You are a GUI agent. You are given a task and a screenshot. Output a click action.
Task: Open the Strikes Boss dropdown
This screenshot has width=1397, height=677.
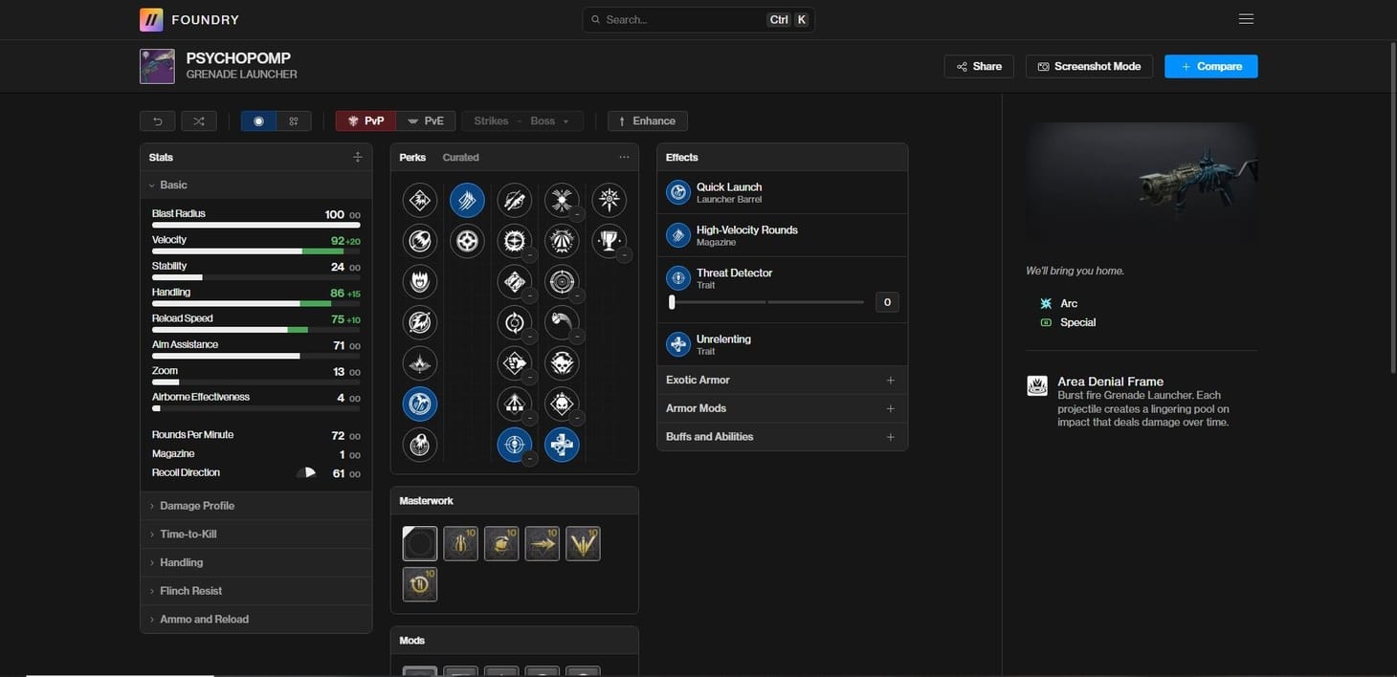coord(522,121)
